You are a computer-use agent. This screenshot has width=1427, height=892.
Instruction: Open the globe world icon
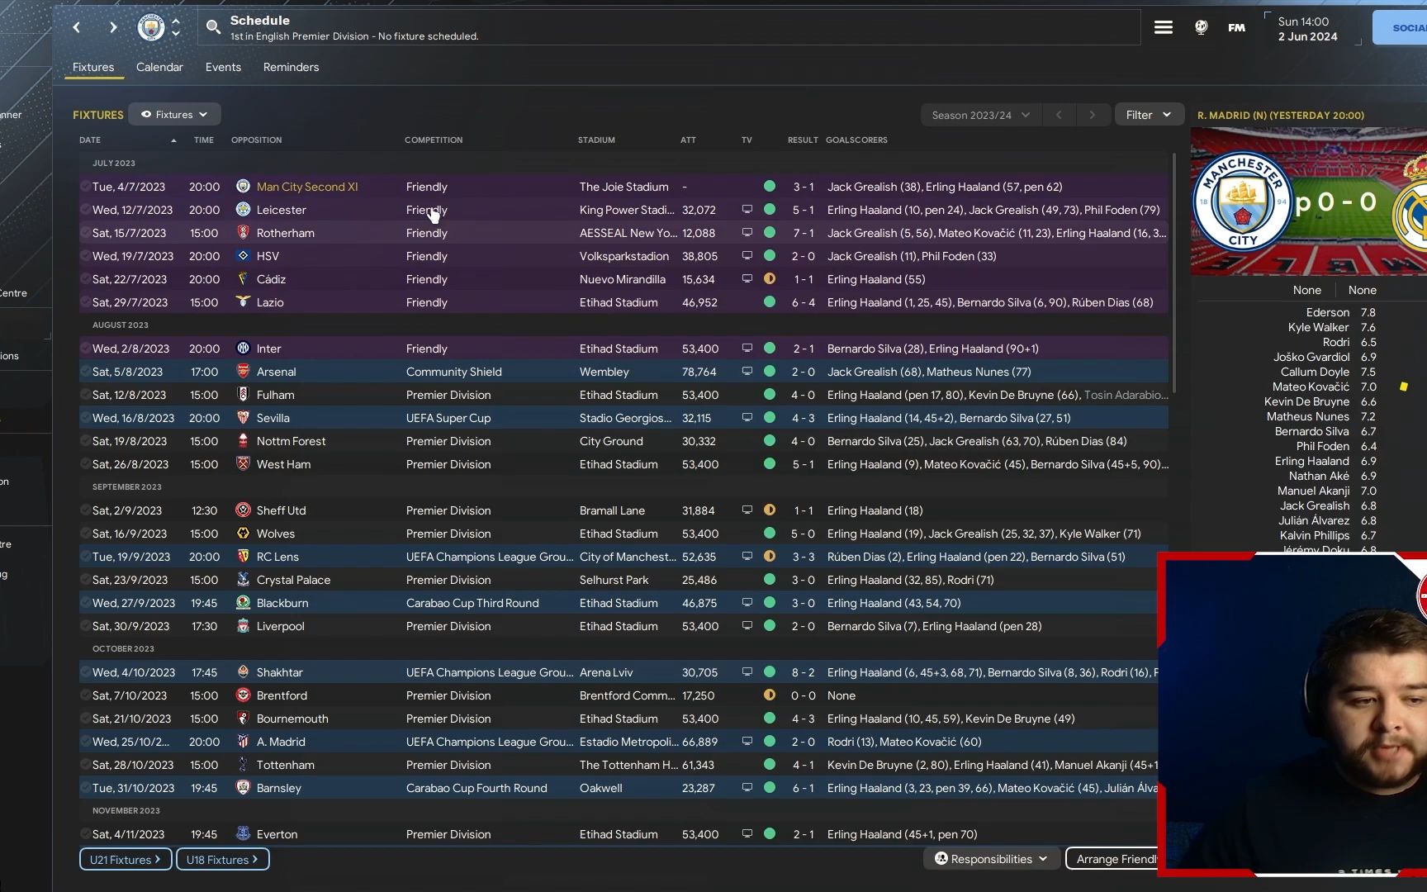pos(1202,27)
